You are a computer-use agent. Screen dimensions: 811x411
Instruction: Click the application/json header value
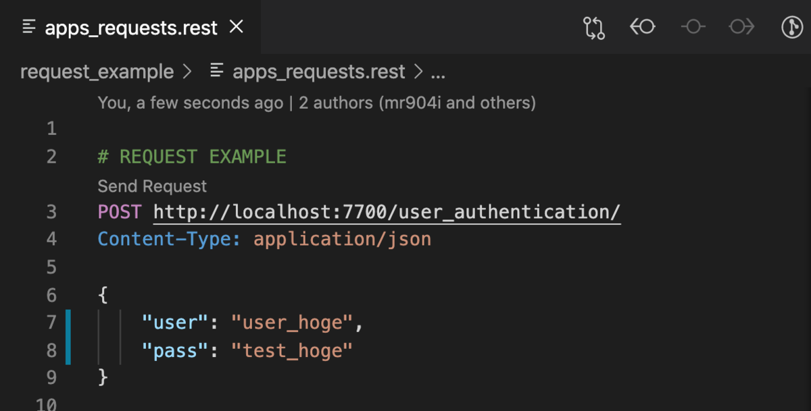[x=342, y=239]
